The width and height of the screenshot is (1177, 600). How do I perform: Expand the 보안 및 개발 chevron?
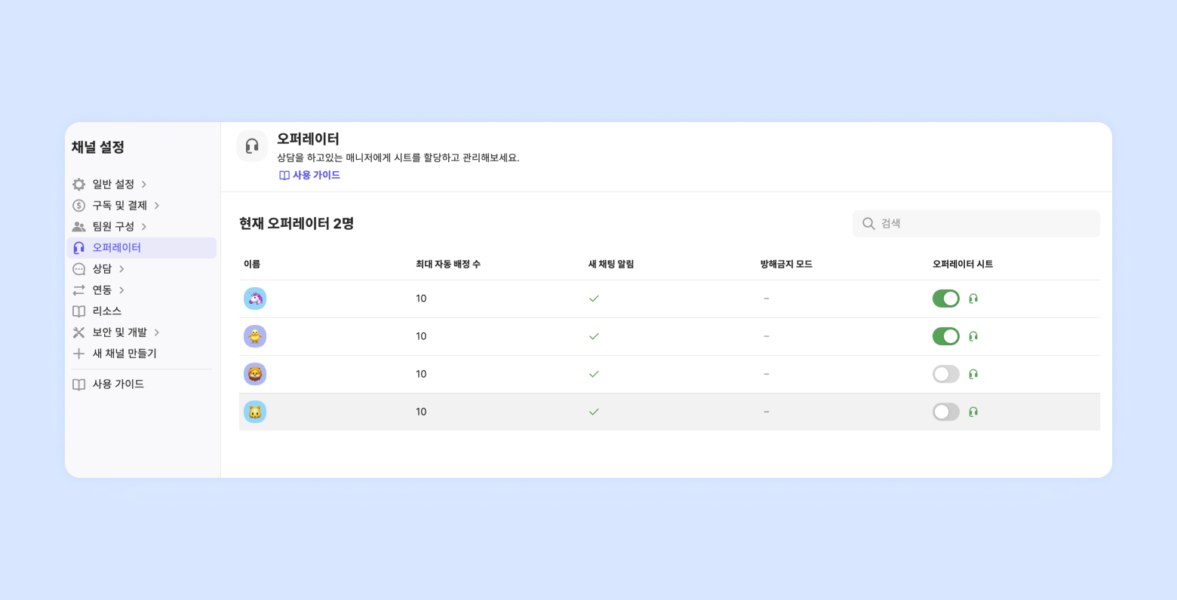point(157,332)
